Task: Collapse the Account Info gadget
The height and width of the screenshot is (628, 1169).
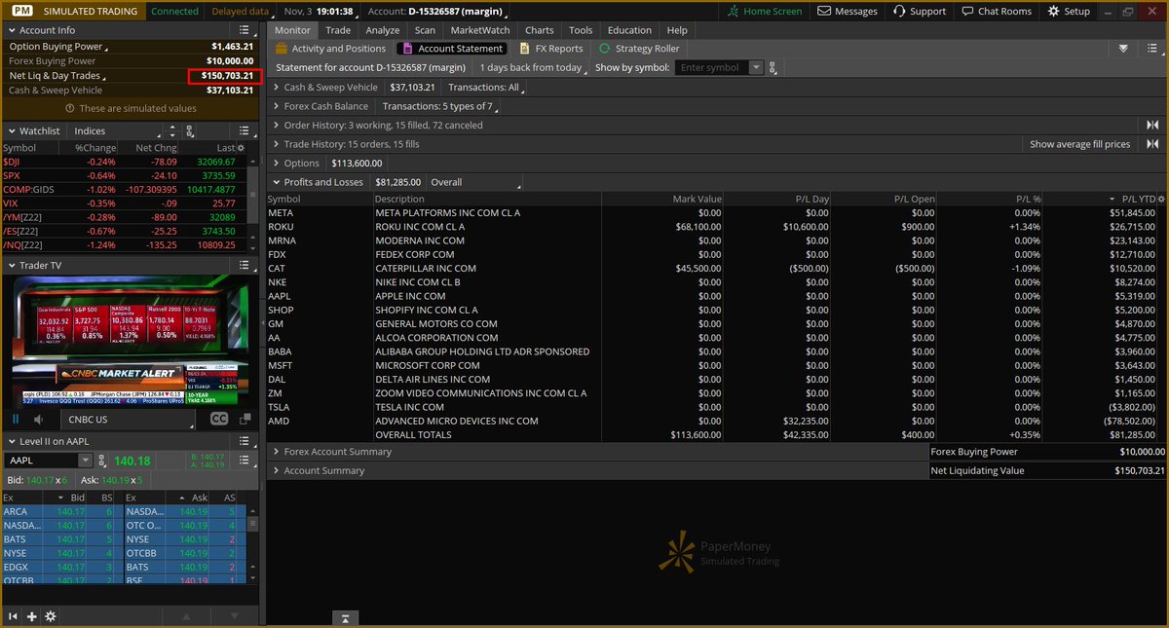Action: pyautogui.click(x=10, y=30)
